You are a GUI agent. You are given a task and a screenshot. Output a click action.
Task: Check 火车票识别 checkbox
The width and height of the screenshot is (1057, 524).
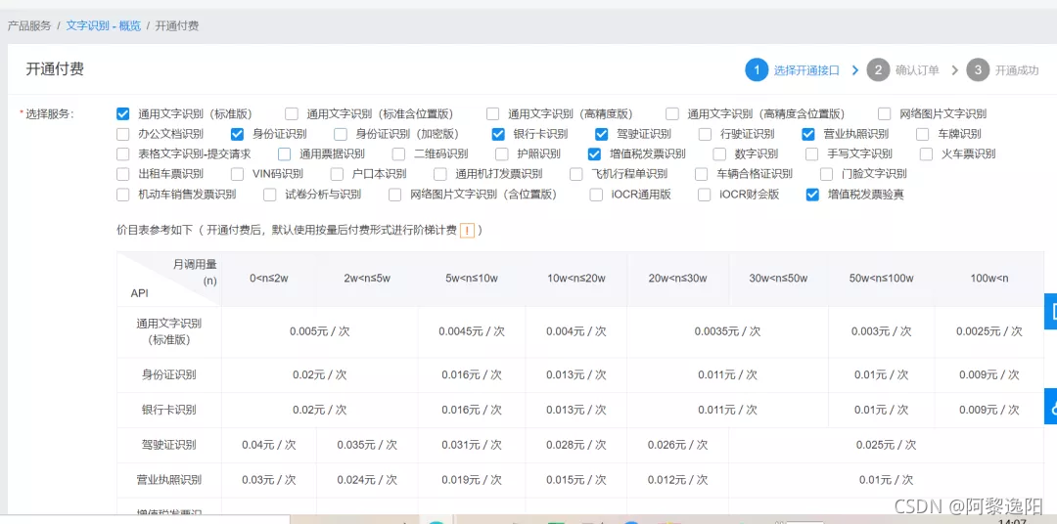pos(926,154)
